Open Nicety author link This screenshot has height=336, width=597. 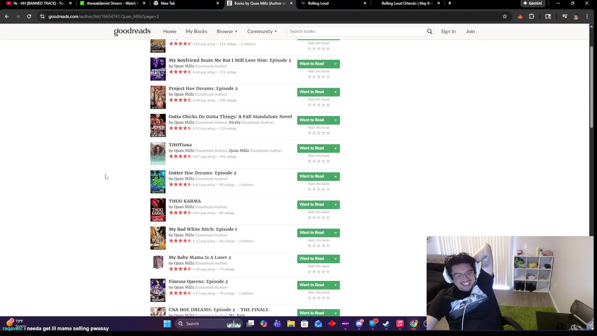pos(235,122)
